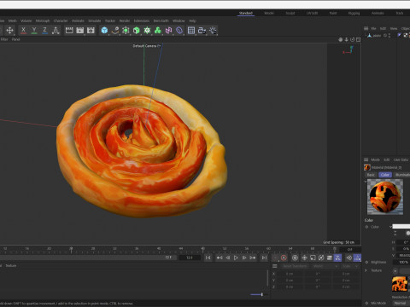Click the Volume Builder green icon
Viewport: 410px width, 307px height.
point(158,30)
